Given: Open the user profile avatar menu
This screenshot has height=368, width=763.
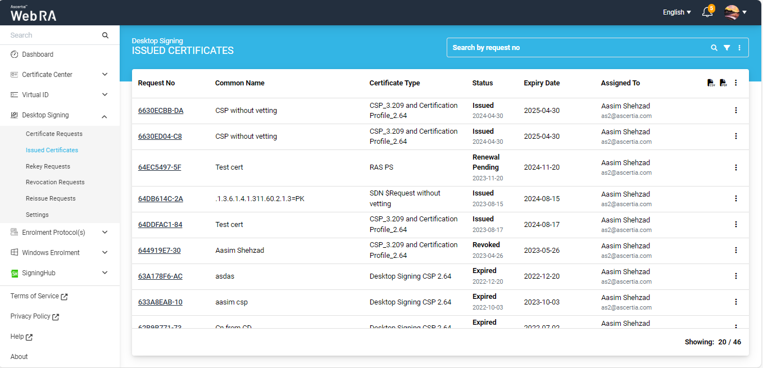Looking at the screenshot, I should pyautogui.click(x=735, y=12).
